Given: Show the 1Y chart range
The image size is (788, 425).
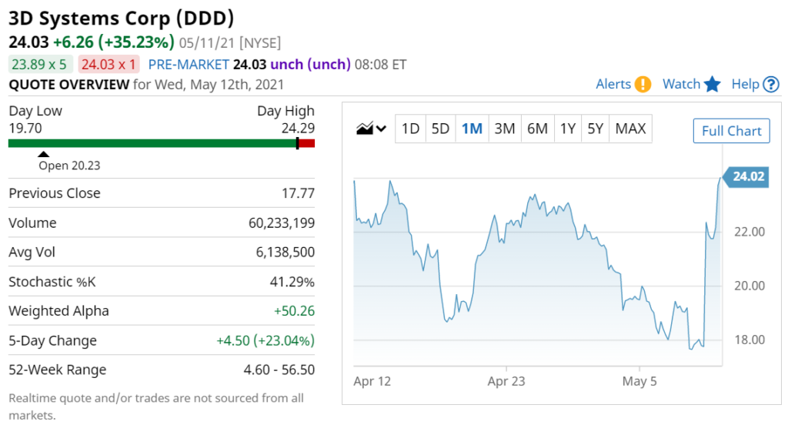Looking at the screenshot, I should point(568,129).
